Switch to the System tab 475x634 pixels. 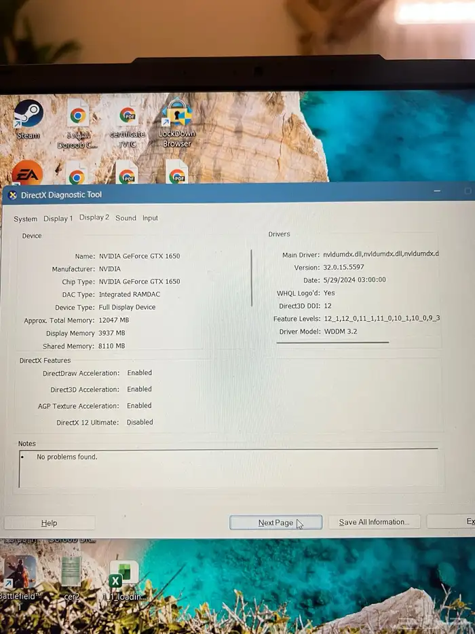point(26,219)
